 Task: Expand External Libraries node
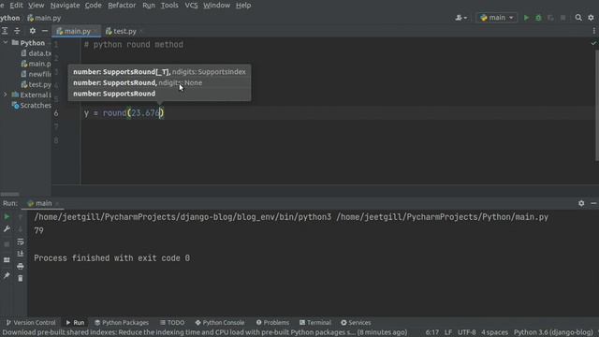[x=6, y=95]
